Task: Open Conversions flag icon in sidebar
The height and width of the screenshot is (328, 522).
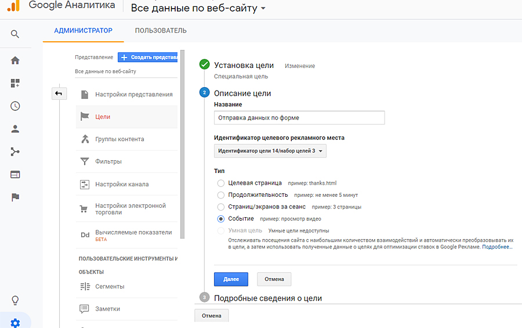Action: 15,197
